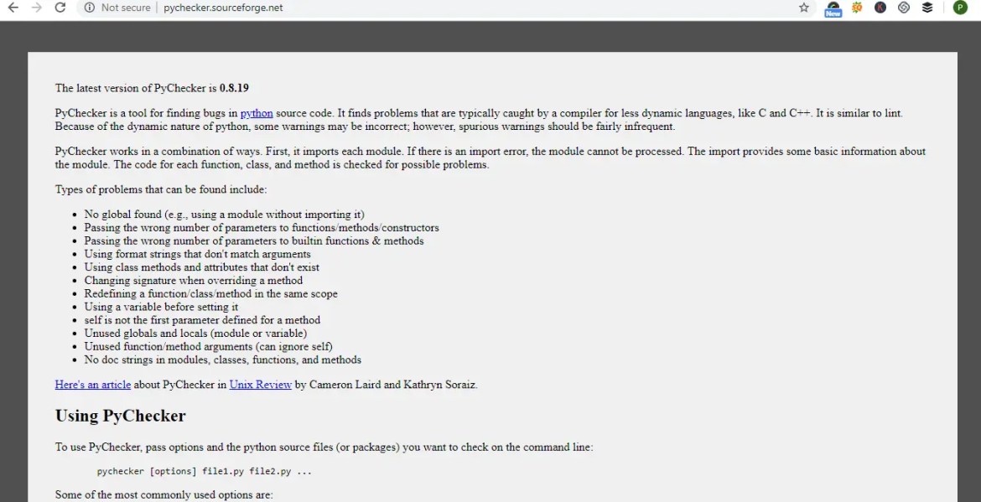The width and height of the screenshot is (981, 502).
Task: Click the version number 0.8.19
Action: coord(234,88)
